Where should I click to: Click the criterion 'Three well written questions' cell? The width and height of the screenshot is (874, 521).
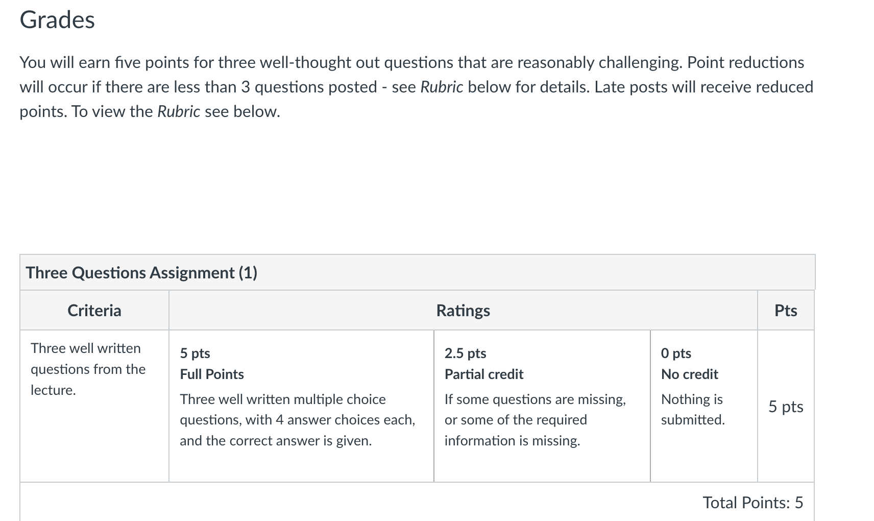click(94, 406)
